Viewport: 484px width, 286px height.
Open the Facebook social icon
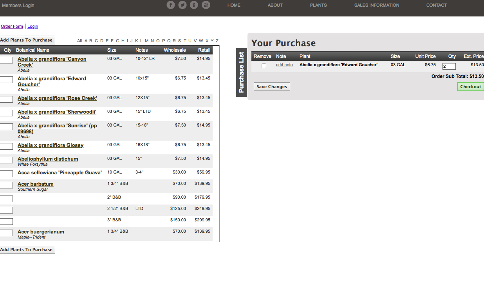(171, 5)
